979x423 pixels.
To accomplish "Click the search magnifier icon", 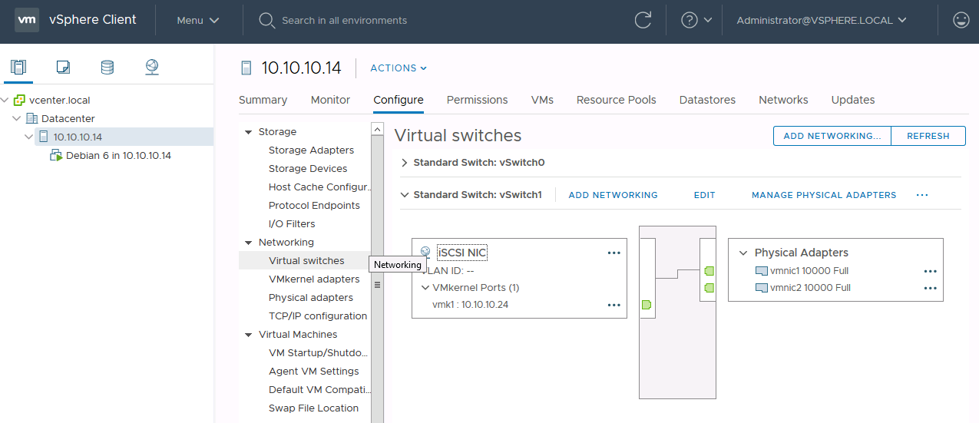I will coord(266,20).
